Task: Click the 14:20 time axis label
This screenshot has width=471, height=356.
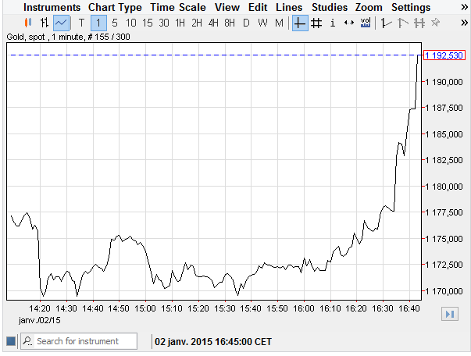Action: (40, 308)
